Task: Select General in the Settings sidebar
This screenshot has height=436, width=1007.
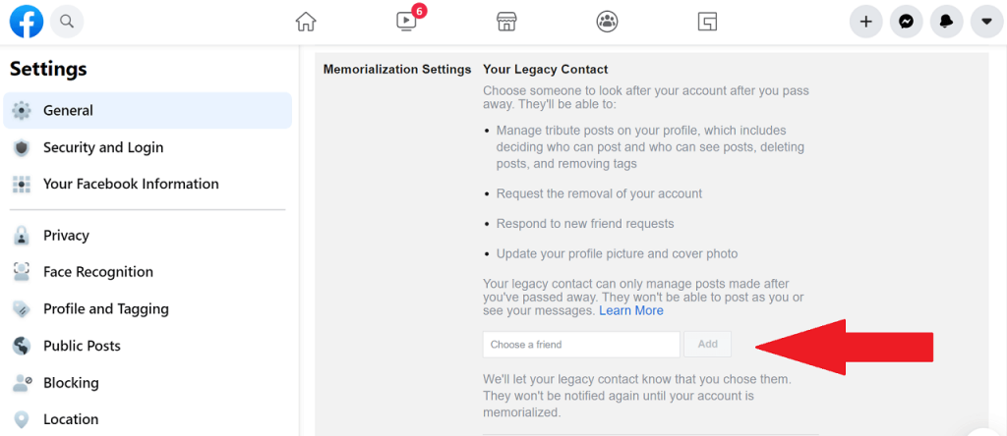Action: pos(148,110)
